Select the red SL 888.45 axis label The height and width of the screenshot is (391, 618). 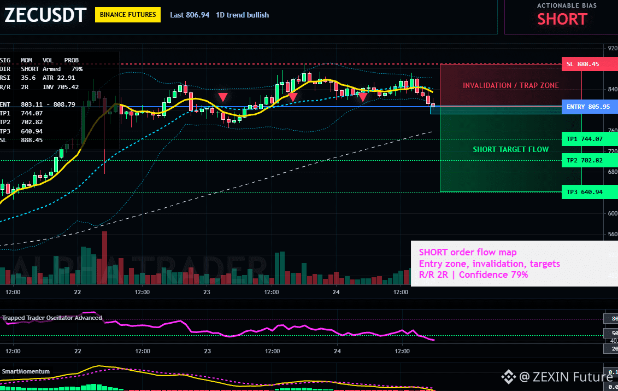coord(590,64)
